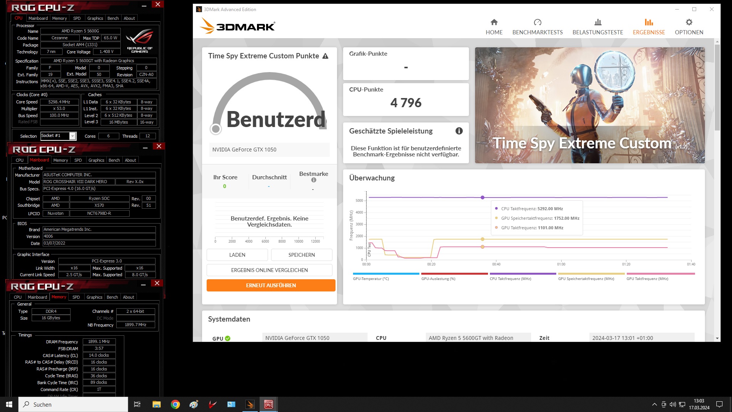The height and width of the screenshot is (412, 732).
Task: Switch to the 3DMark taskbar icon
Action: [250, 404]
